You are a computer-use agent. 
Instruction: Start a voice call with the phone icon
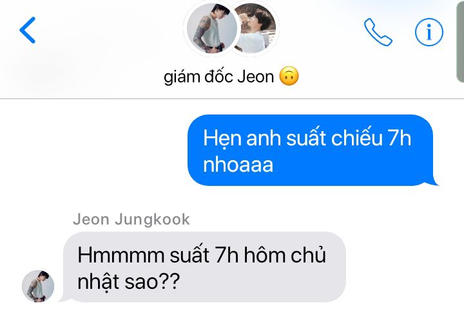coord(378,32)
